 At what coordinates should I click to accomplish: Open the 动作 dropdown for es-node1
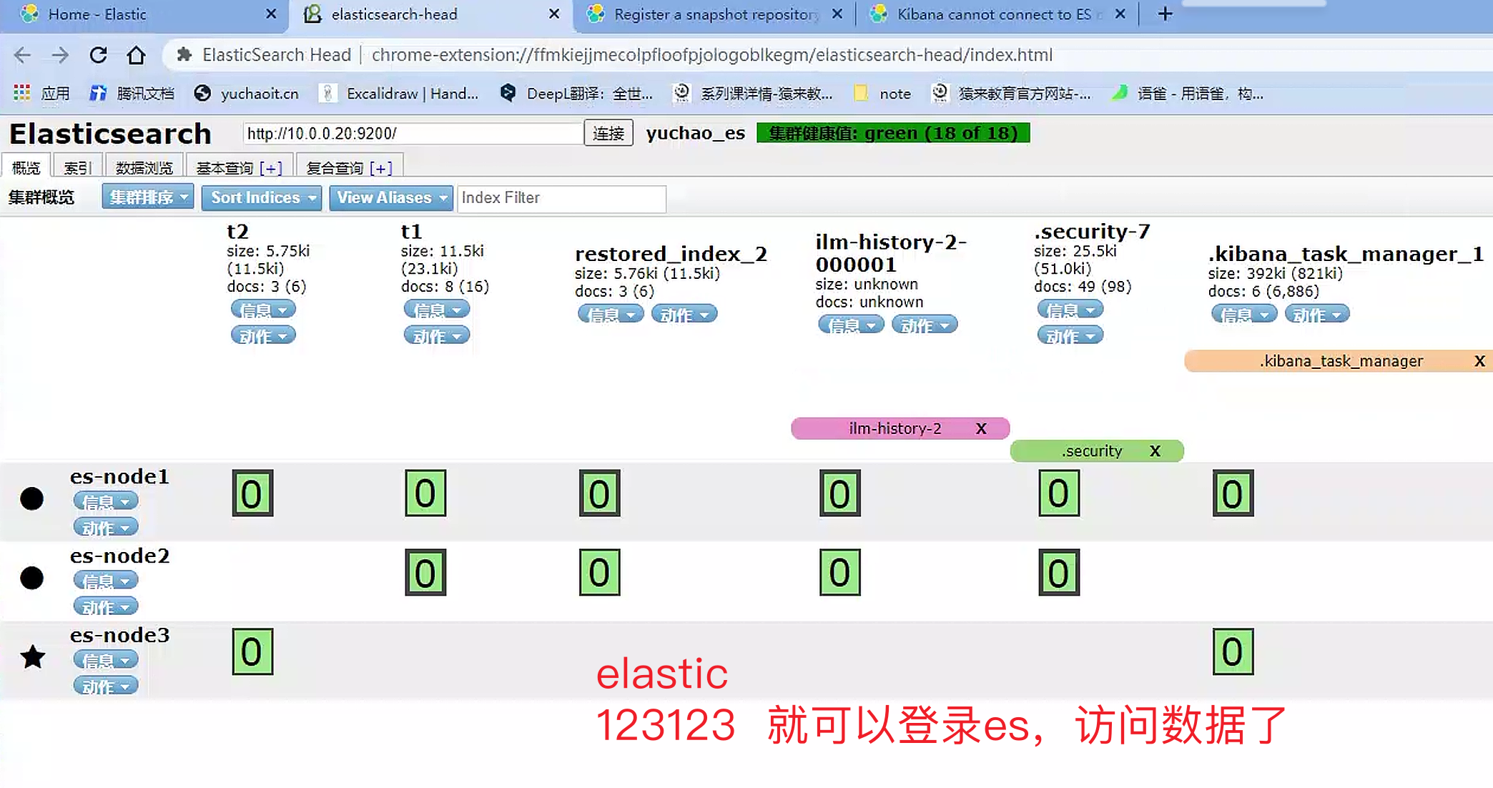pos(105,527)
